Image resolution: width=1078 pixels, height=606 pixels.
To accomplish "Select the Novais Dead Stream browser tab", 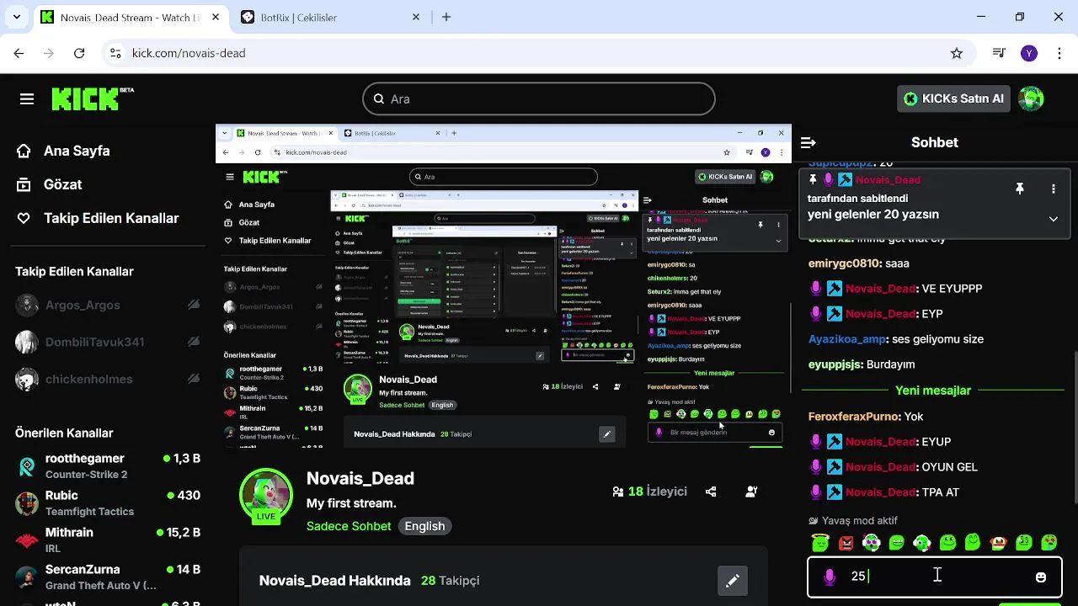I will tap(131, 17).
